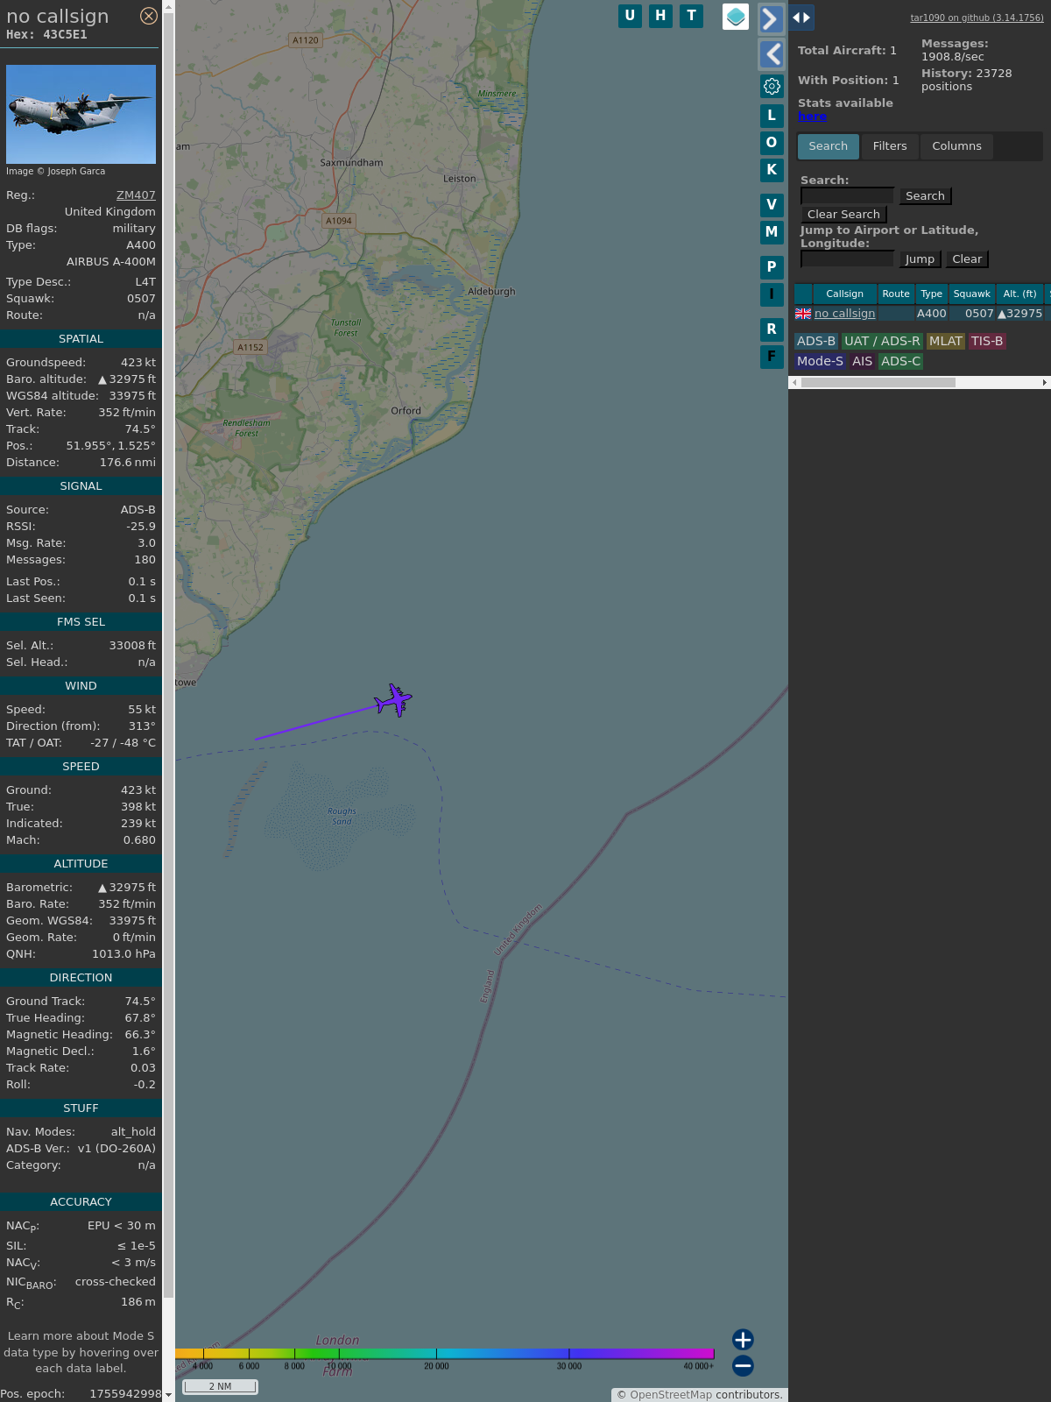Switch to the Columns tab
The width and height of the screenshot is (1051, 1402).
956,146
